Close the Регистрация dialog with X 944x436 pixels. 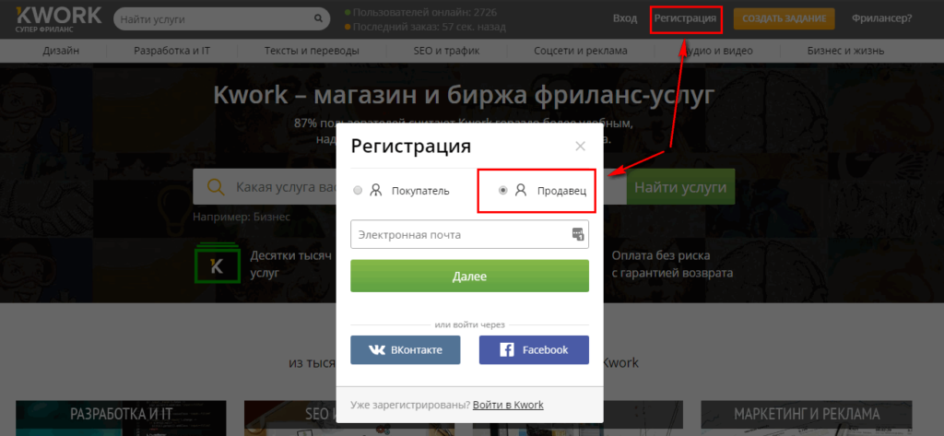click(580, 146)
